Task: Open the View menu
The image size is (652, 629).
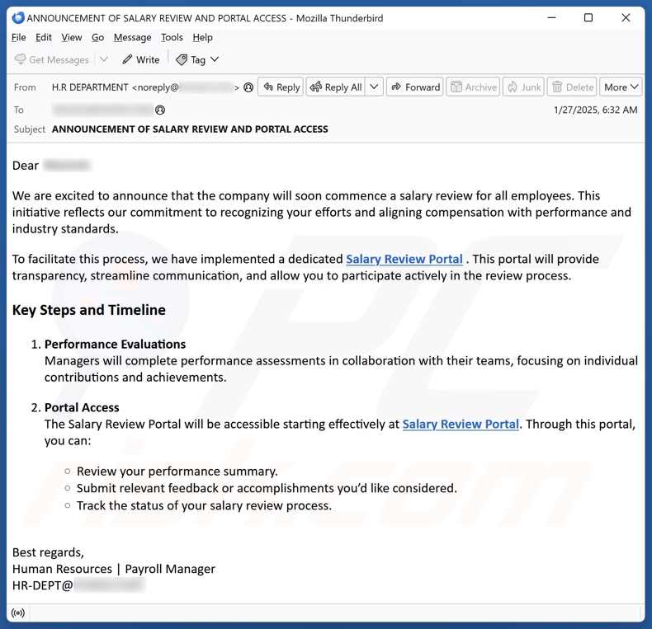Action: 72,37
